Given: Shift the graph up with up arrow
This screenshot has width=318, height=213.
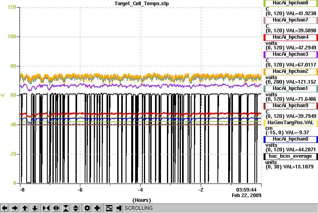Looking at the screenshot, I should pyautogui.click(x=25, y=208).
